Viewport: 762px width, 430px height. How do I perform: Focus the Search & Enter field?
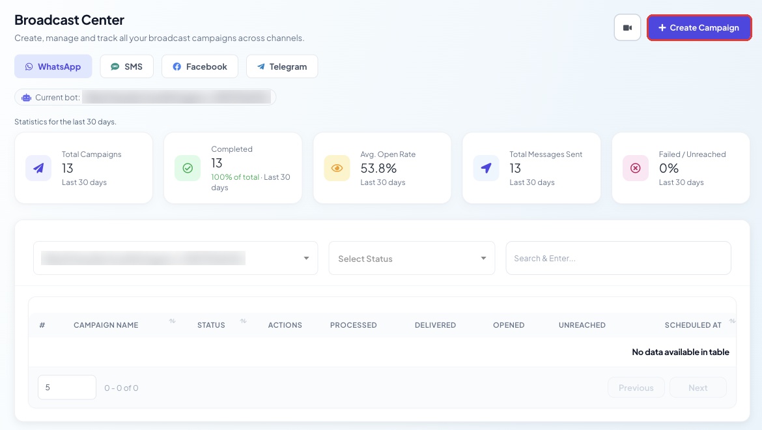pos(618,258)
